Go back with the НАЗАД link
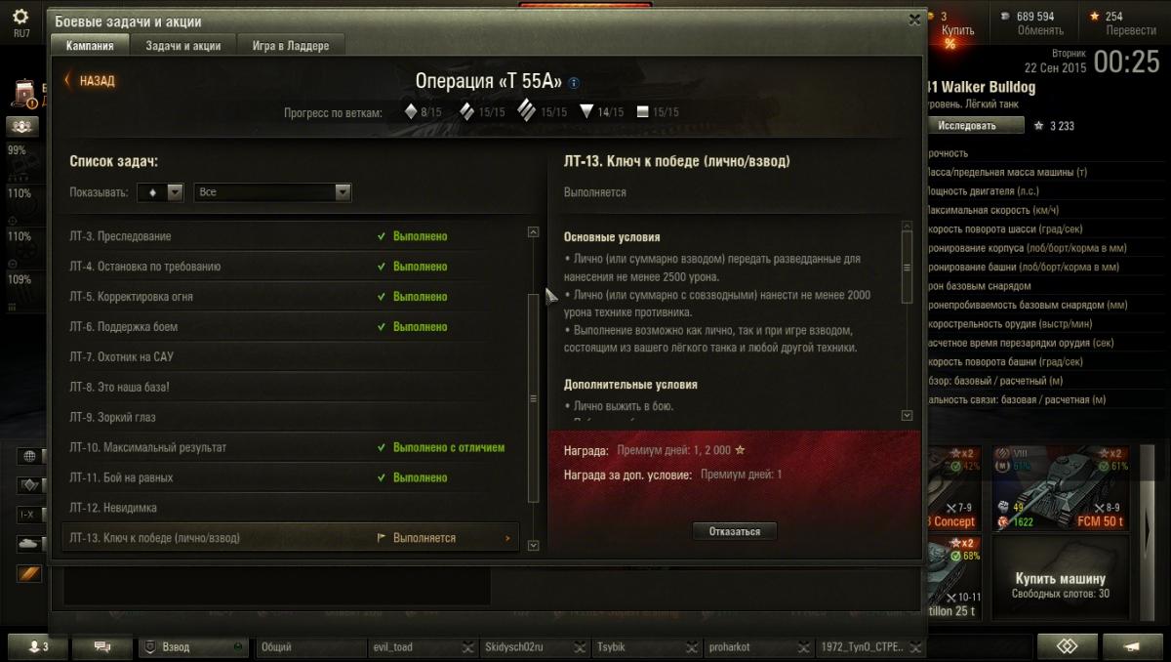Screen dimensions: 1171x662 (90, 81)
